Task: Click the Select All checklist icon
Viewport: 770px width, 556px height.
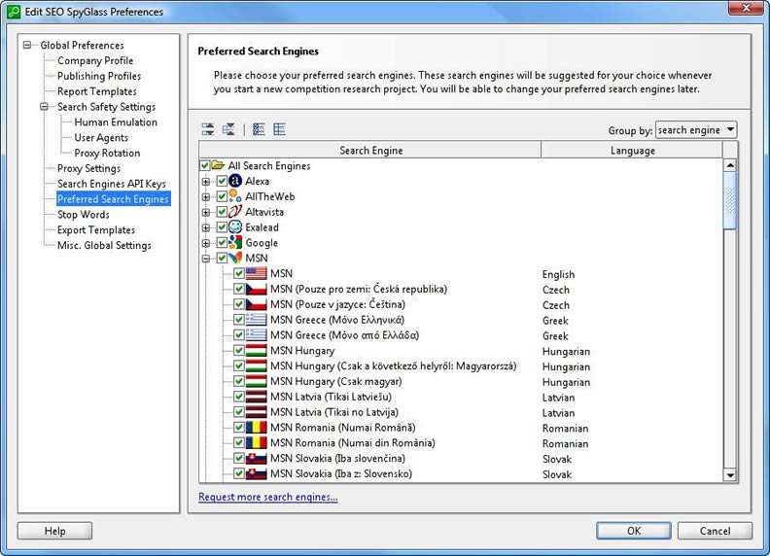Action: [x=259, y=129]
